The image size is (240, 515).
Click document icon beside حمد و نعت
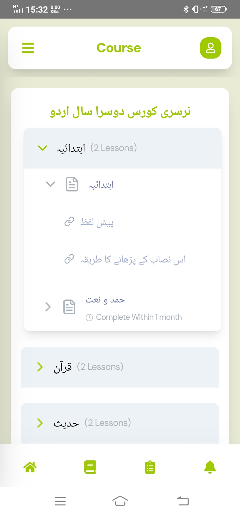click(69, 307)
